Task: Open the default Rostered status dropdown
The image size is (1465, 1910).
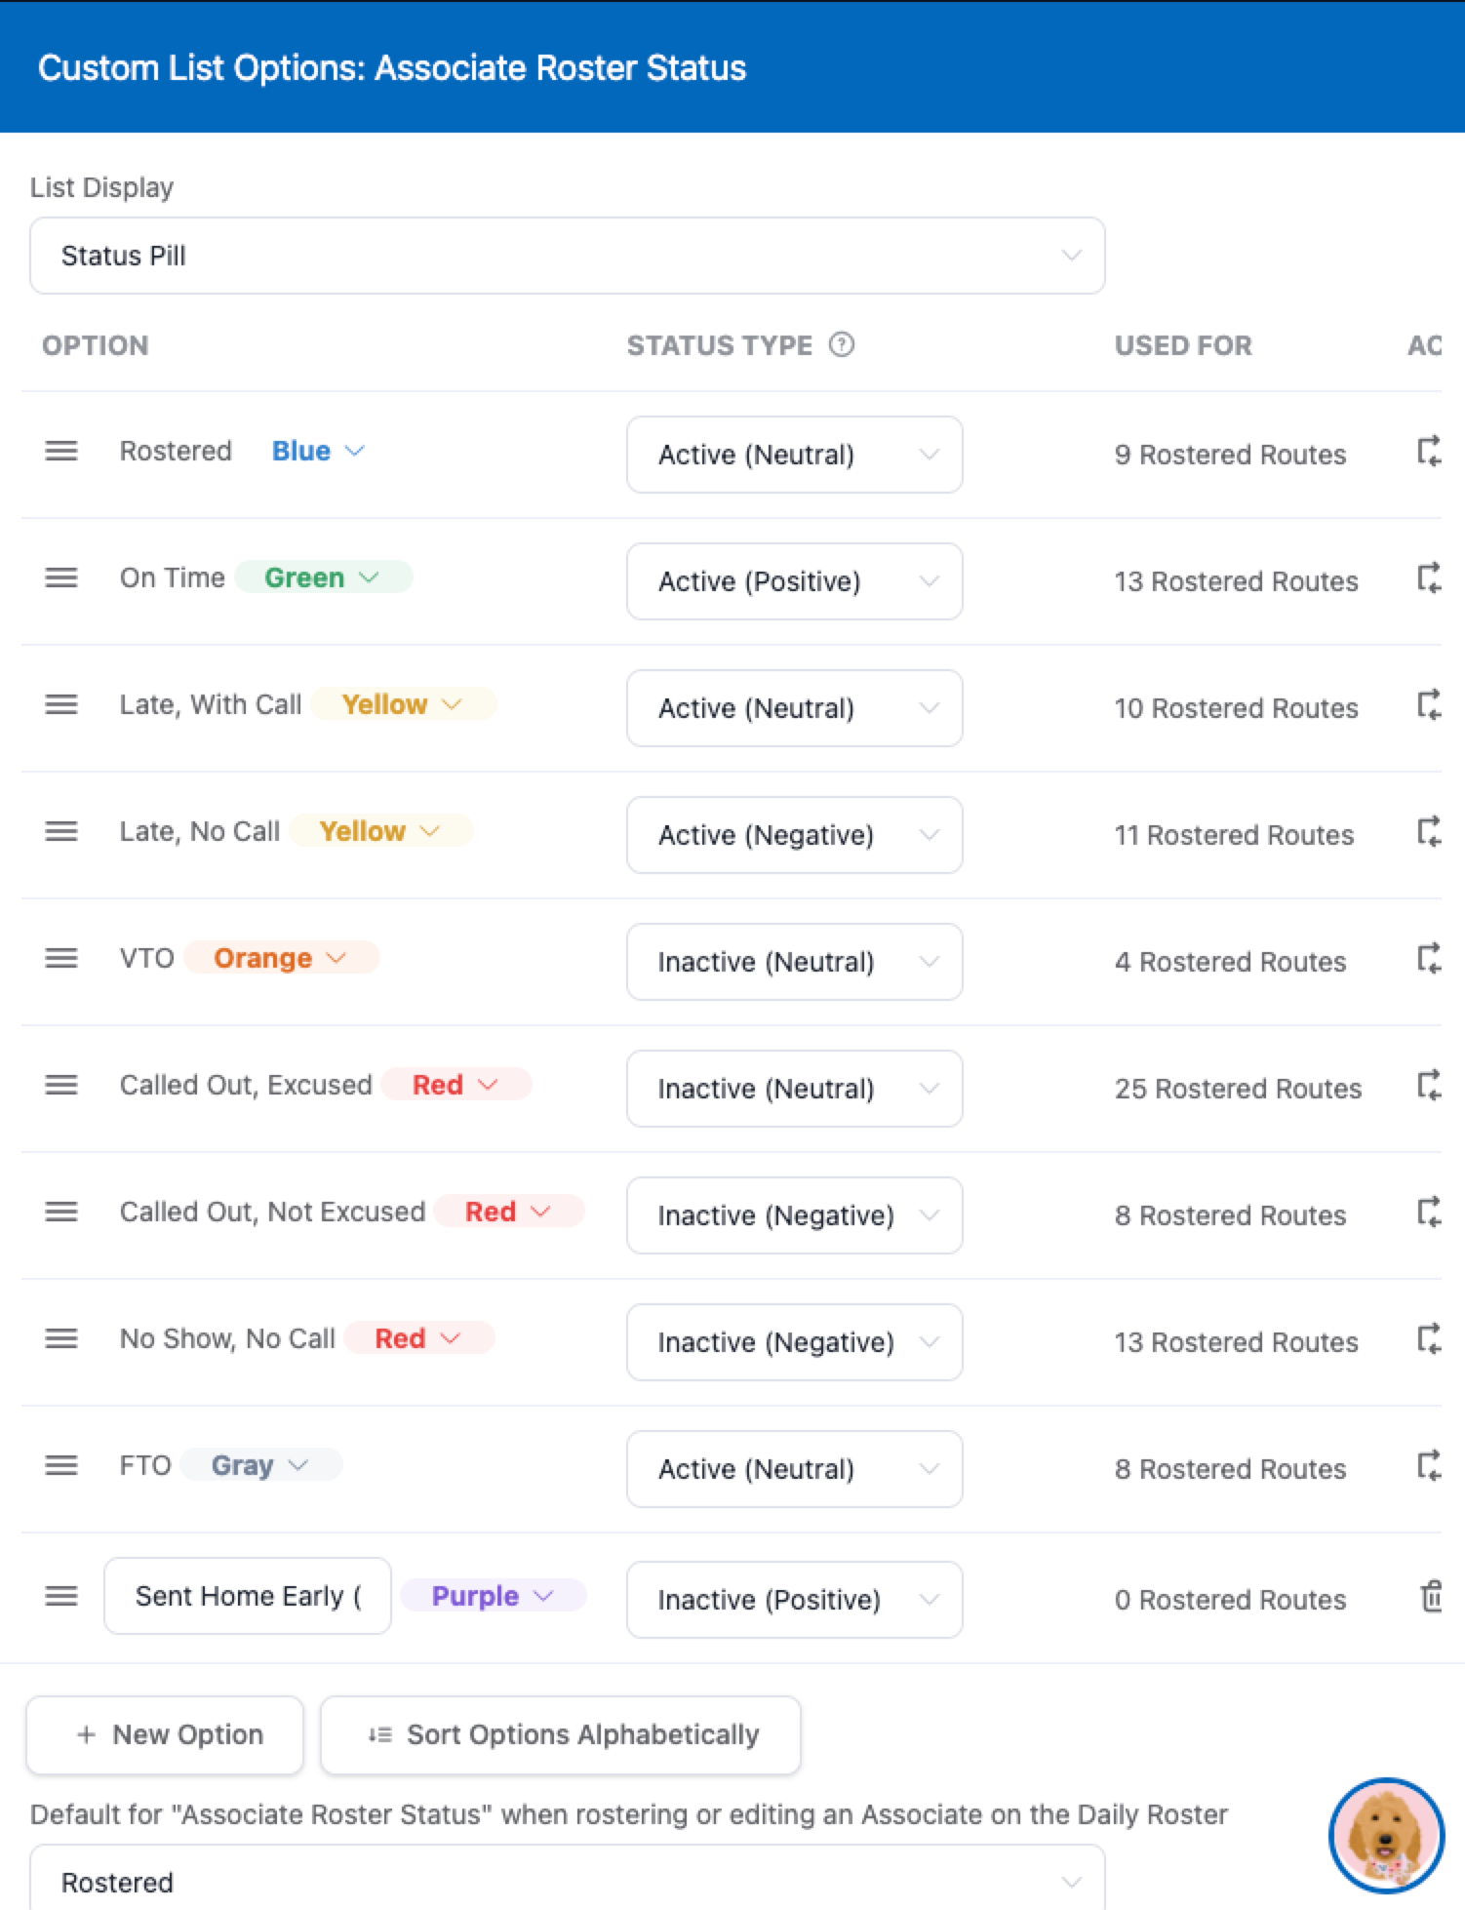Action: coord(567,1879)
